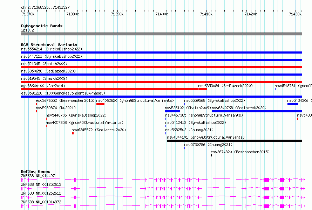Select the red block under nsv4062620
This screenshot has height=210, width=312.
tap(100, 104)
